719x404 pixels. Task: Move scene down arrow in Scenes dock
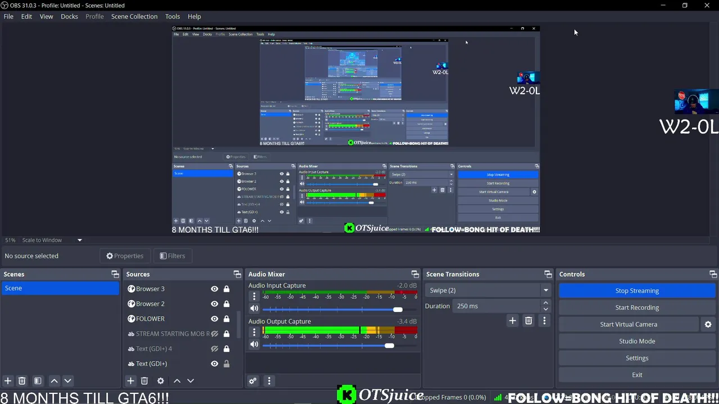(x=67, y=380)
